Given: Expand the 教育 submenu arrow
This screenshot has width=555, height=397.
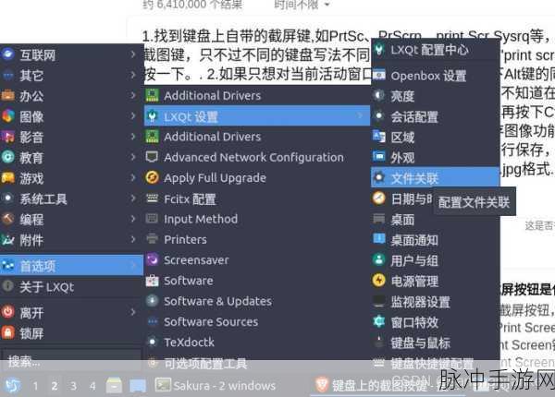Looking at the screenshot, I should click(133, 157).
